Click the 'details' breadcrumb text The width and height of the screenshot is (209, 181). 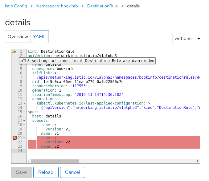coord(133,6)
